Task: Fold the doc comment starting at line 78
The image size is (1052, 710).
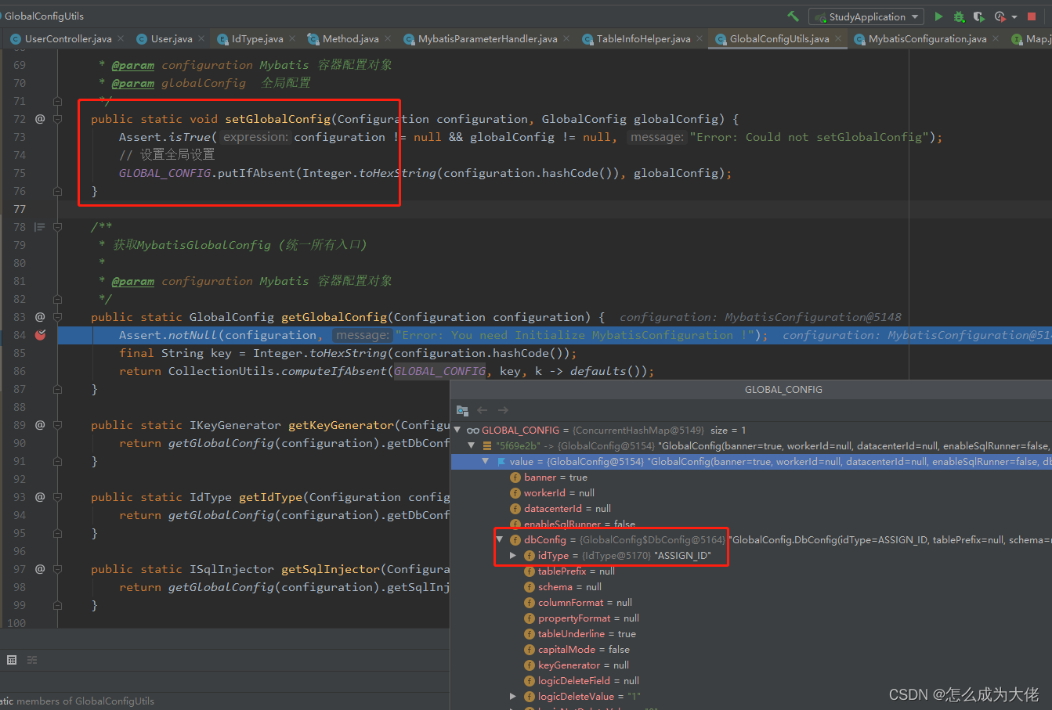Action: [x=57, y=227]
